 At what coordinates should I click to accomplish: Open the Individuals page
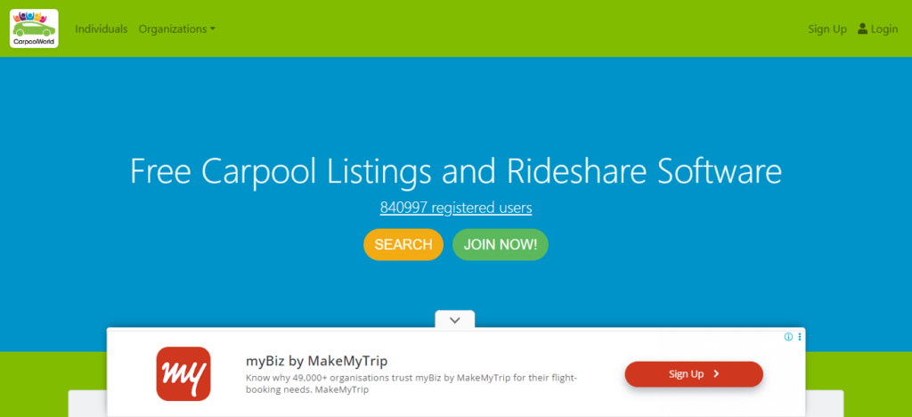(x=102, y=29)
